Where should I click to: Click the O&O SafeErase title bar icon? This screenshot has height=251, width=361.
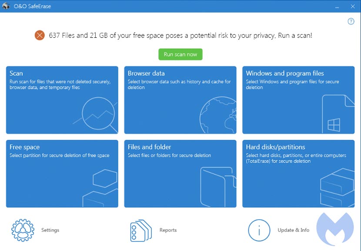tap(6, 6)
